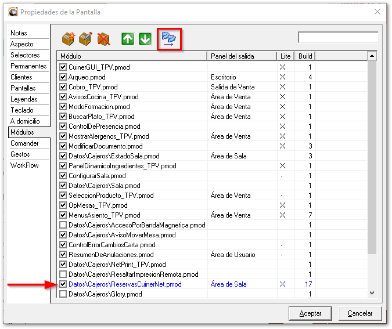Select Datos\Cajeros\NetPrint_TPV.pmod text
Screen dimensions: 392x329
tap(117, 264)
